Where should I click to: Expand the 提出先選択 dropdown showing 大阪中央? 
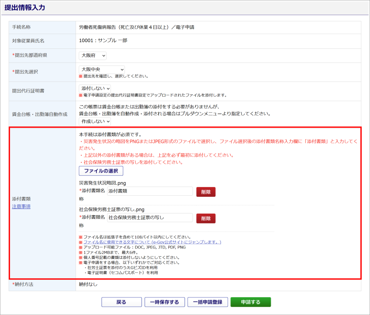[102, 69]
